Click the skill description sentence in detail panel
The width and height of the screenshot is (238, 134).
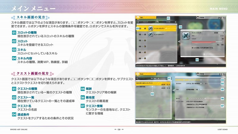(203, 48)
